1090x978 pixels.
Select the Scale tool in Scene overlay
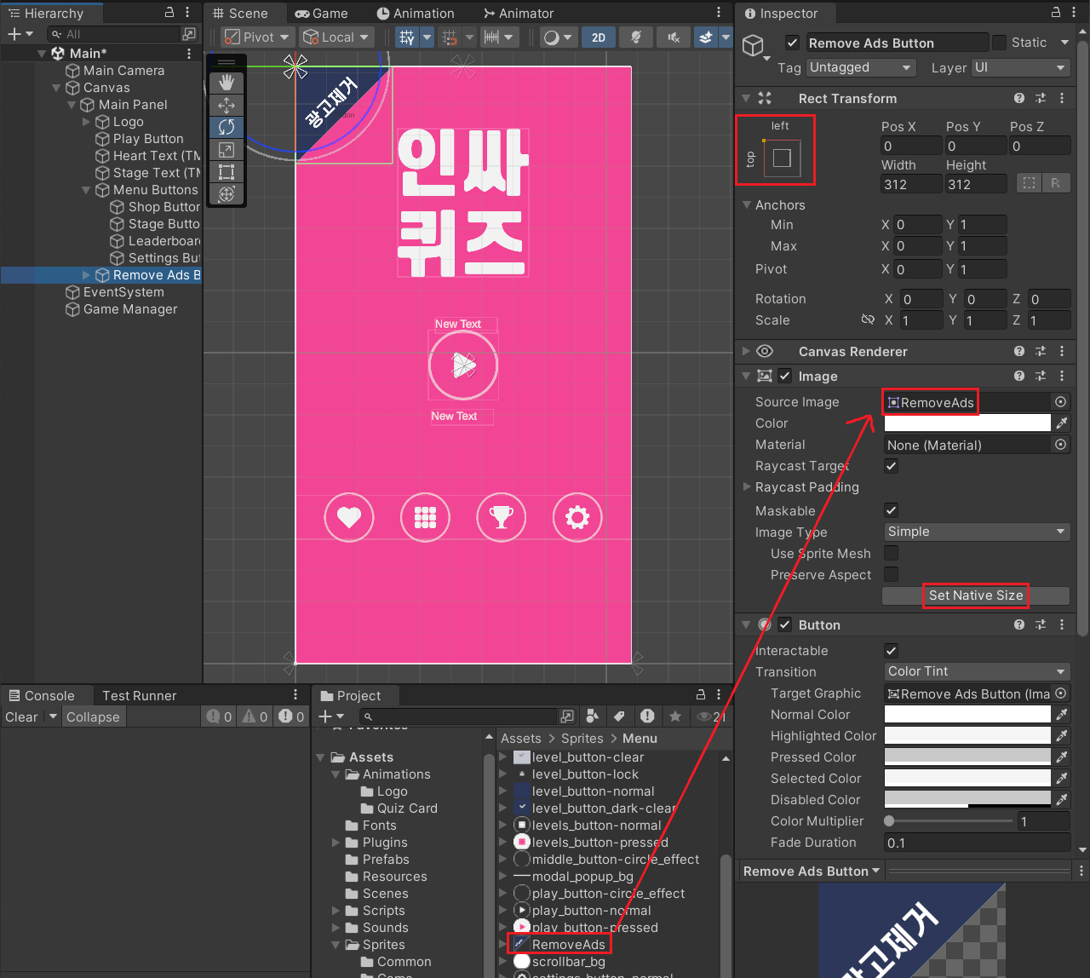tap(227, 150)
